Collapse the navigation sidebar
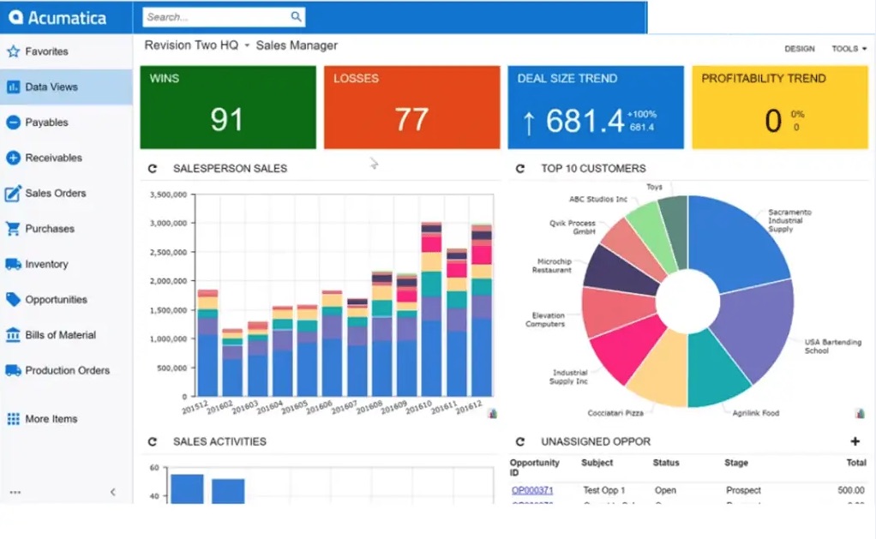Image resolution: width=876 pixels, height=539 pixels. pyautogui.click(x=112, y=492)
